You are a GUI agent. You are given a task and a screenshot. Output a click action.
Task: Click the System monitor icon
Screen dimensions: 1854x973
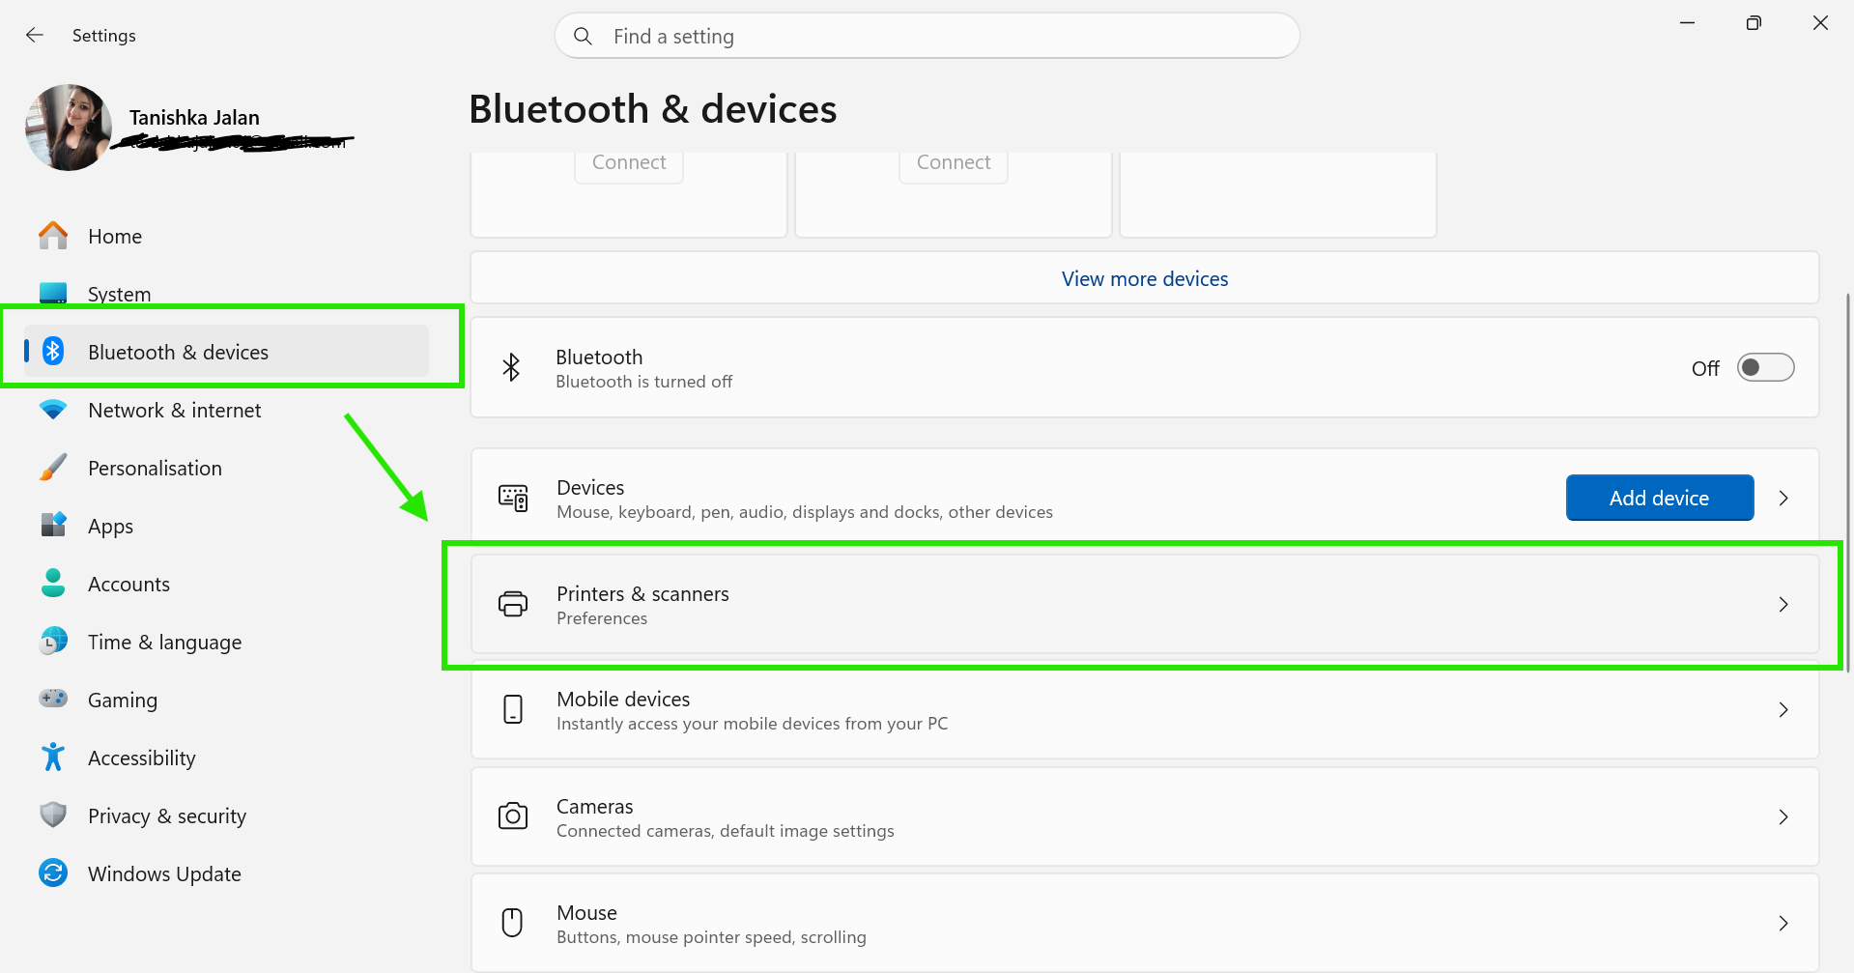(53, 293)
